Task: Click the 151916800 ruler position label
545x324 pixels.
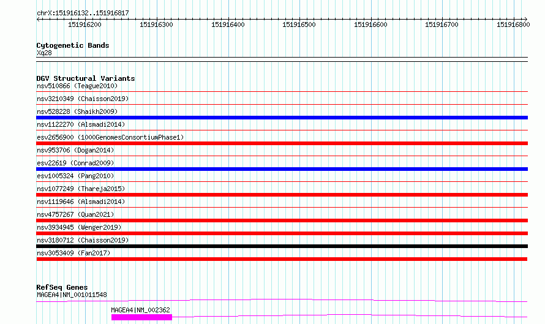Action: pyautogui.click(x=513, y=24)
